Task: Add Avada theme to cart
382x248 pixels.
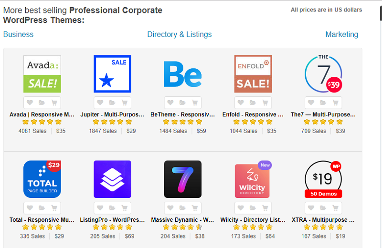Action: coord(54,103)
